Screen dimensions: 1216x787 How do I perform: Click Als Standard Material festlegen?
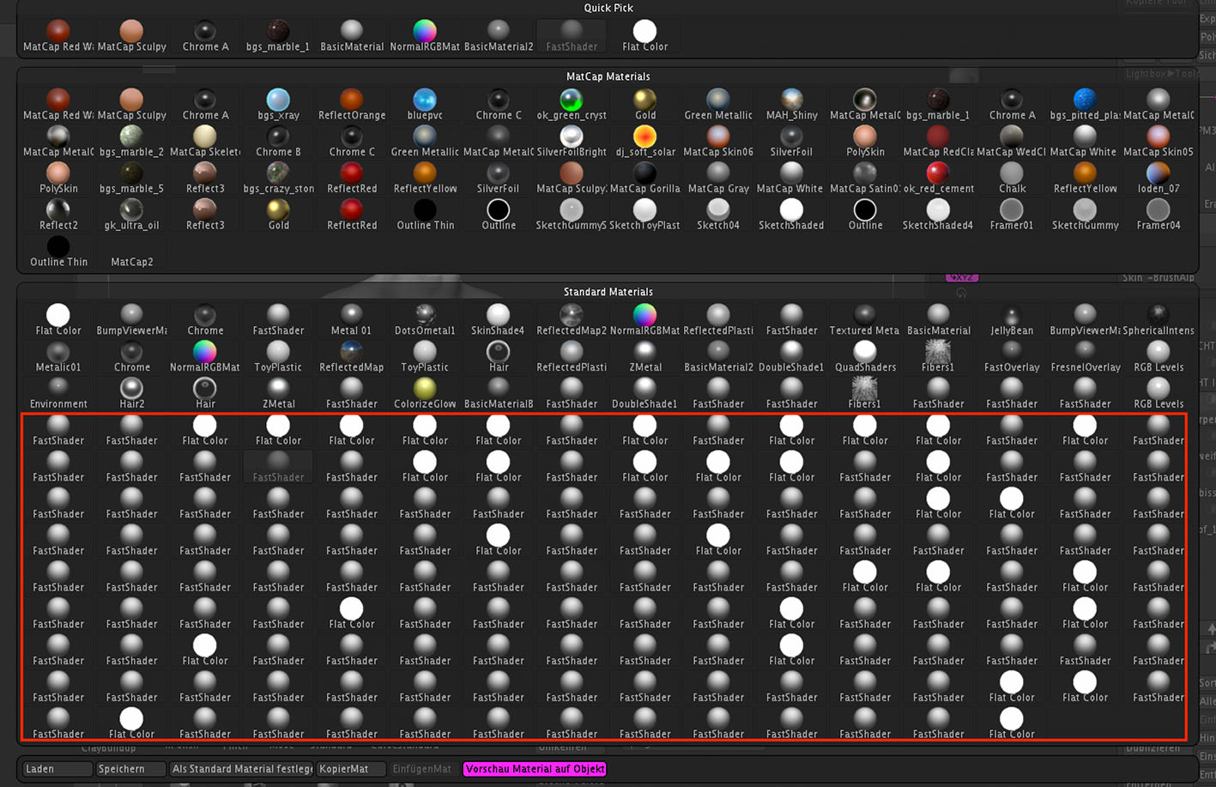pos(241,769)
